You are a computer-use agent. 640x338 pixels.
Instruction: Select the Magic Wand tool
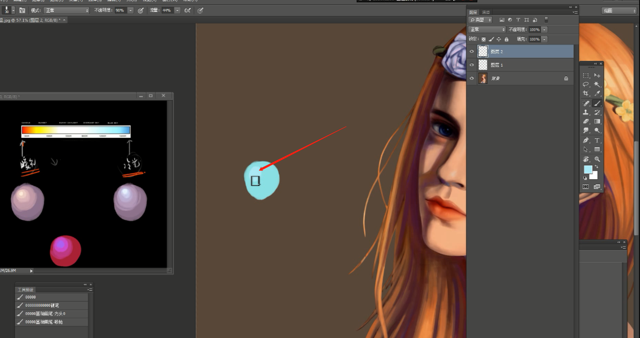coord(597,84)
